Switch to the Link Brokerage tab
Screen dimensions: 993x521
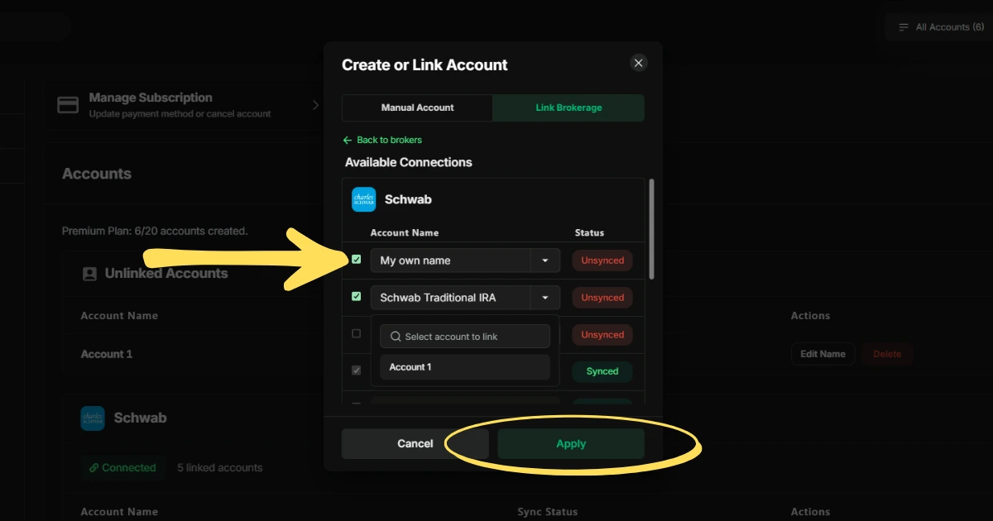568,108
